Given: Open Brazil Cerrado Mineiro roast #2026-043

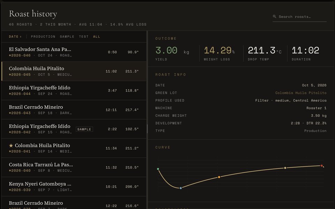Looking at the screenshot, I should pos(74,110).
